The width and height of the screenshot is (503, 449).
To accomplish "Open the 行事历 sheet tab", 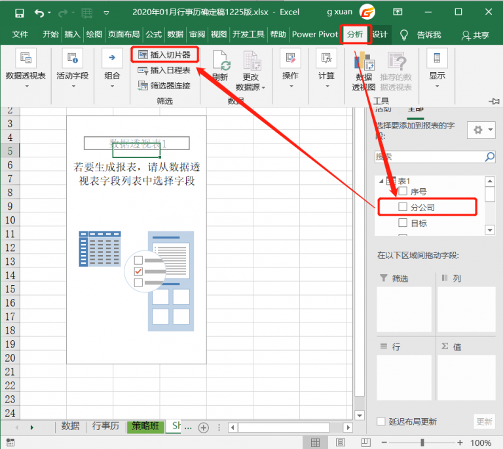I will [x=106, y=426].
